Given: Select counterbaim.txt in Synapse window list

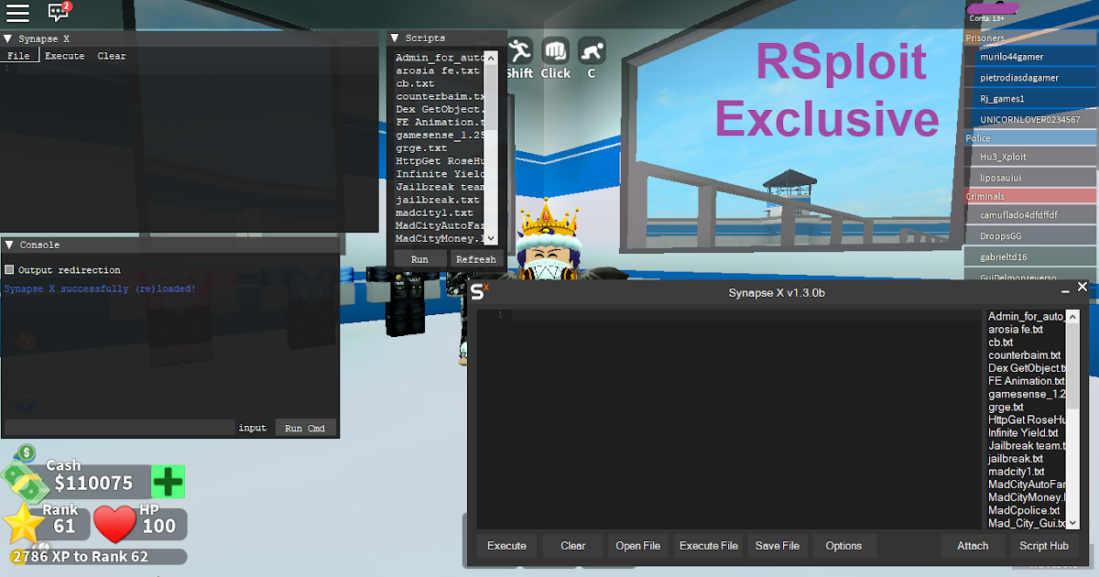Looking at the screenshot, I should click(x=1024, y=355).
